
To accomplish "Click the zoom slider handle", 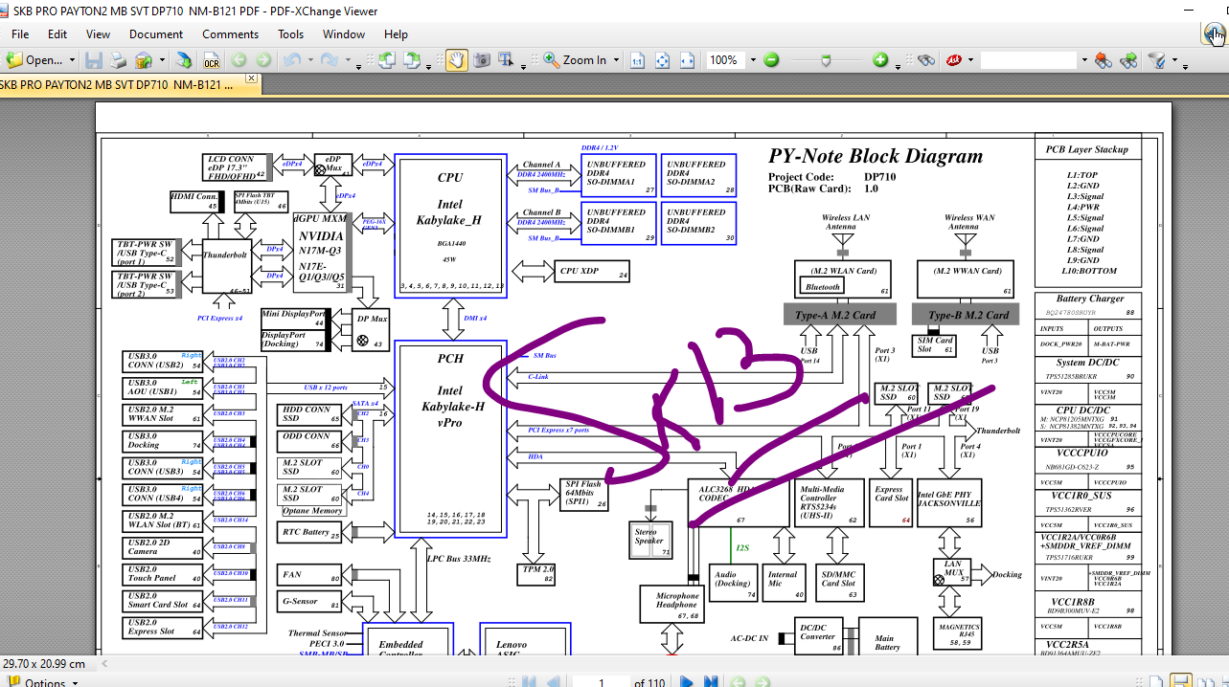I will click(828, 60).
